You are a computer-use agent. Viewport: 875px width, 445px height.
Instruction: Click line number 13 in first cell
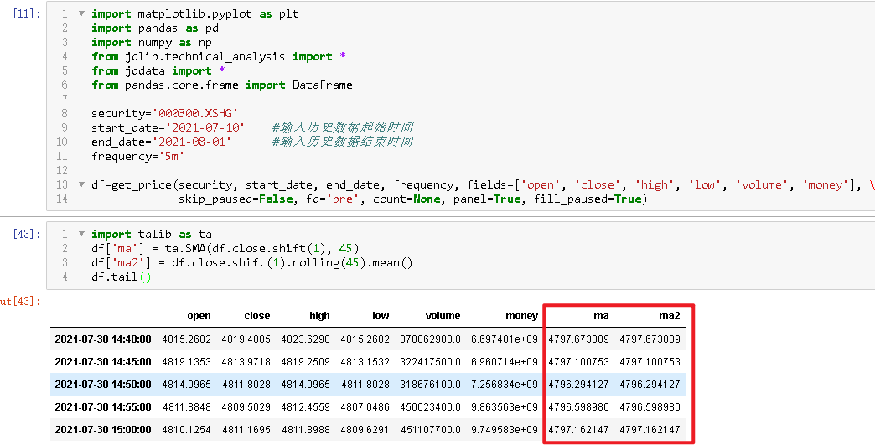point(63,184)
